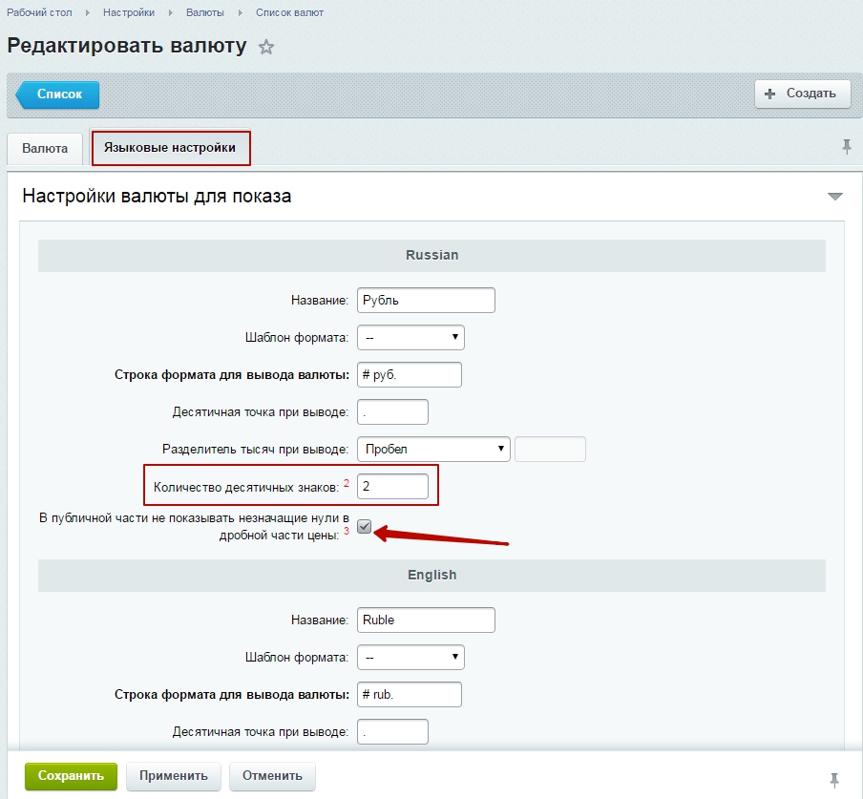Click the Сохранить button
The image size is (863, 799).
click(x=71, y=776)
